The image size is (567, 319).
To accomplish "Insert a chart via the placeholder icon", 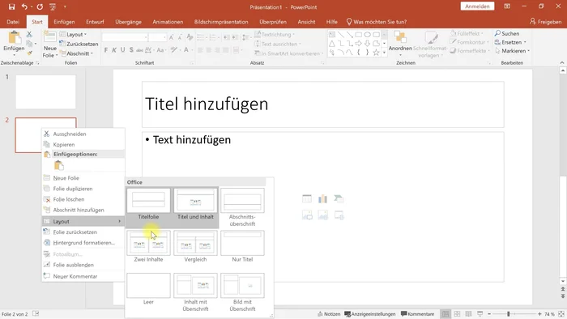I will point(322,198).
